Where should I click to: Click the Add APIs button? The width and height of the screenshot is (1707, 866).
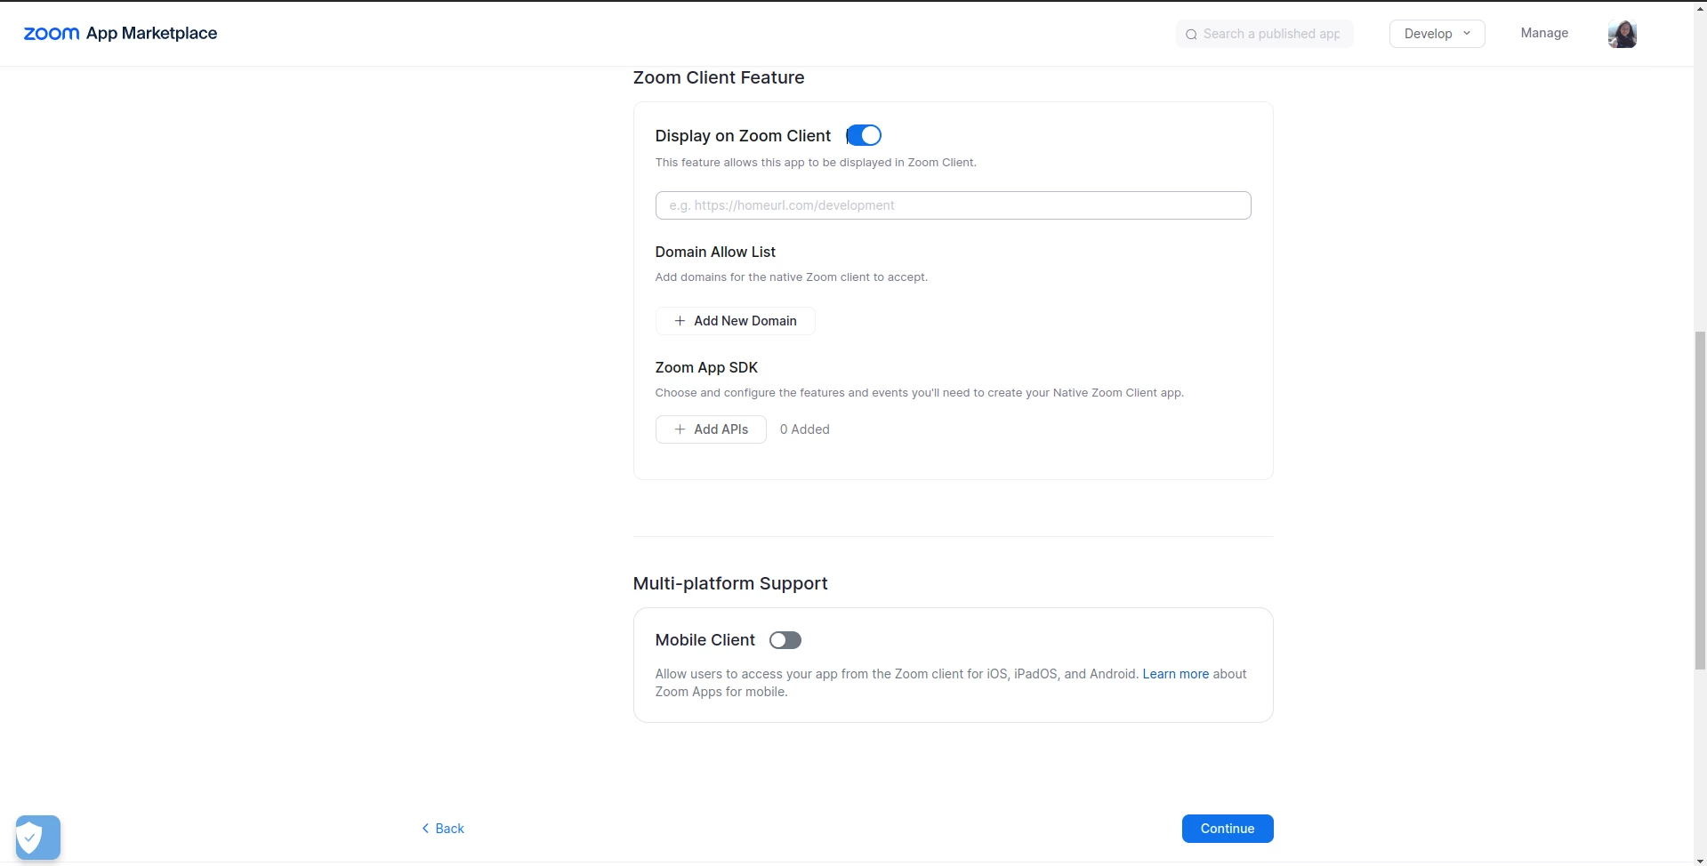pos(711,429)
